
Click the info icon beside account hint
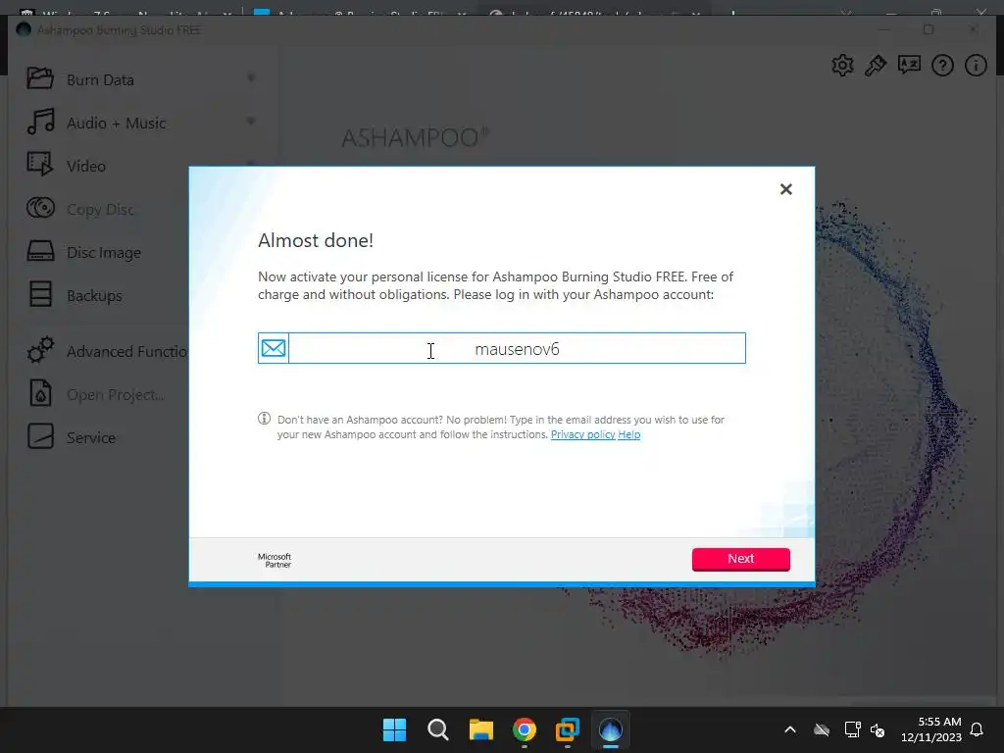point(264,419)
